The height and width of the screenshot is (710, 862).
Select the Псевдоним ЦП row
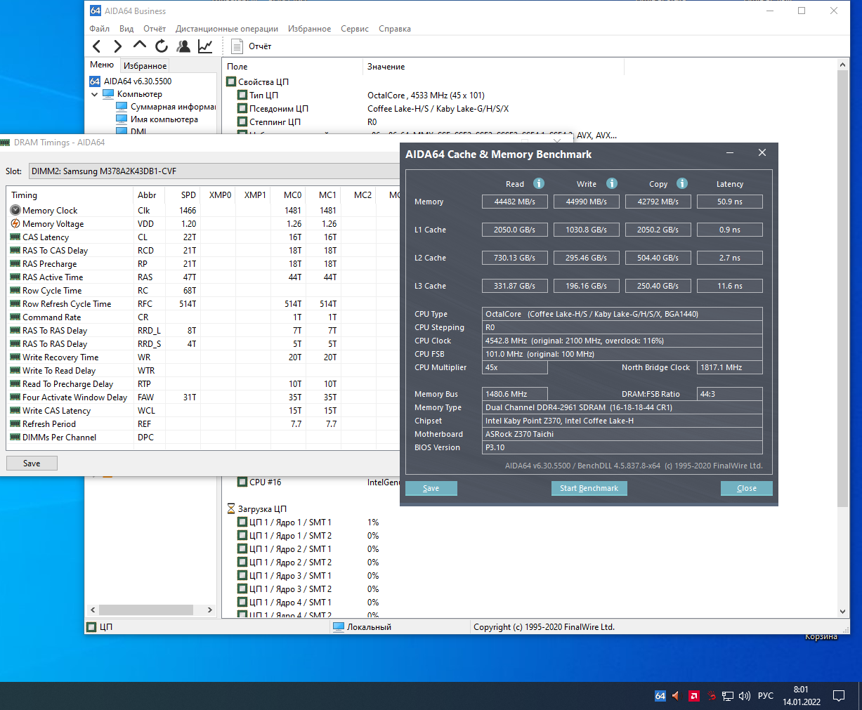[279, 108]
